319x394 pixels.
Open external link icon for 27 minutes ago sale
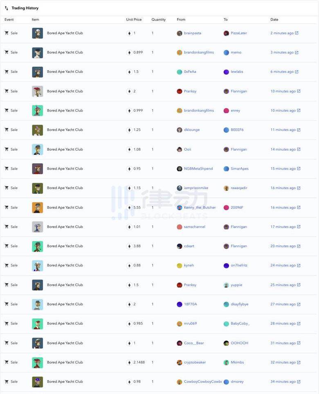[x=299, y=304]
